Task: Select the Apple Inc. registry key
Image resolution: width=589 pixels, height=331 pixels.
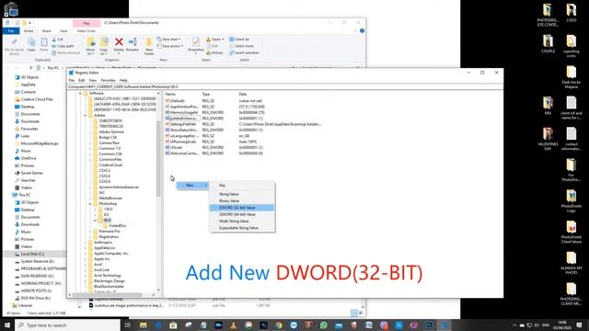Action: [102, 259]
